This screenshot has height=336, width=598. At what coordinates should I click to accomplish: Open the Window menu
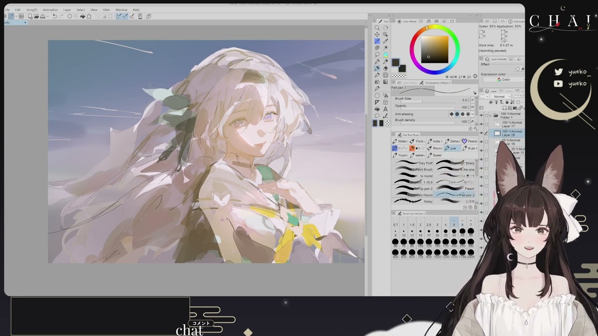click(121, 10)
